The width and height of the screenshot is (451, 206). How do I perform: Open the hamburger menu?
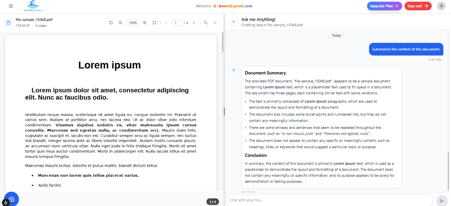11,6
